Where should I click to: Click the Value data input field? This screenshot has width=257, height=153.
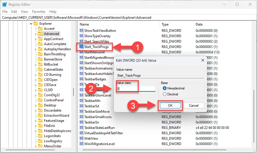tap(136, 89)
